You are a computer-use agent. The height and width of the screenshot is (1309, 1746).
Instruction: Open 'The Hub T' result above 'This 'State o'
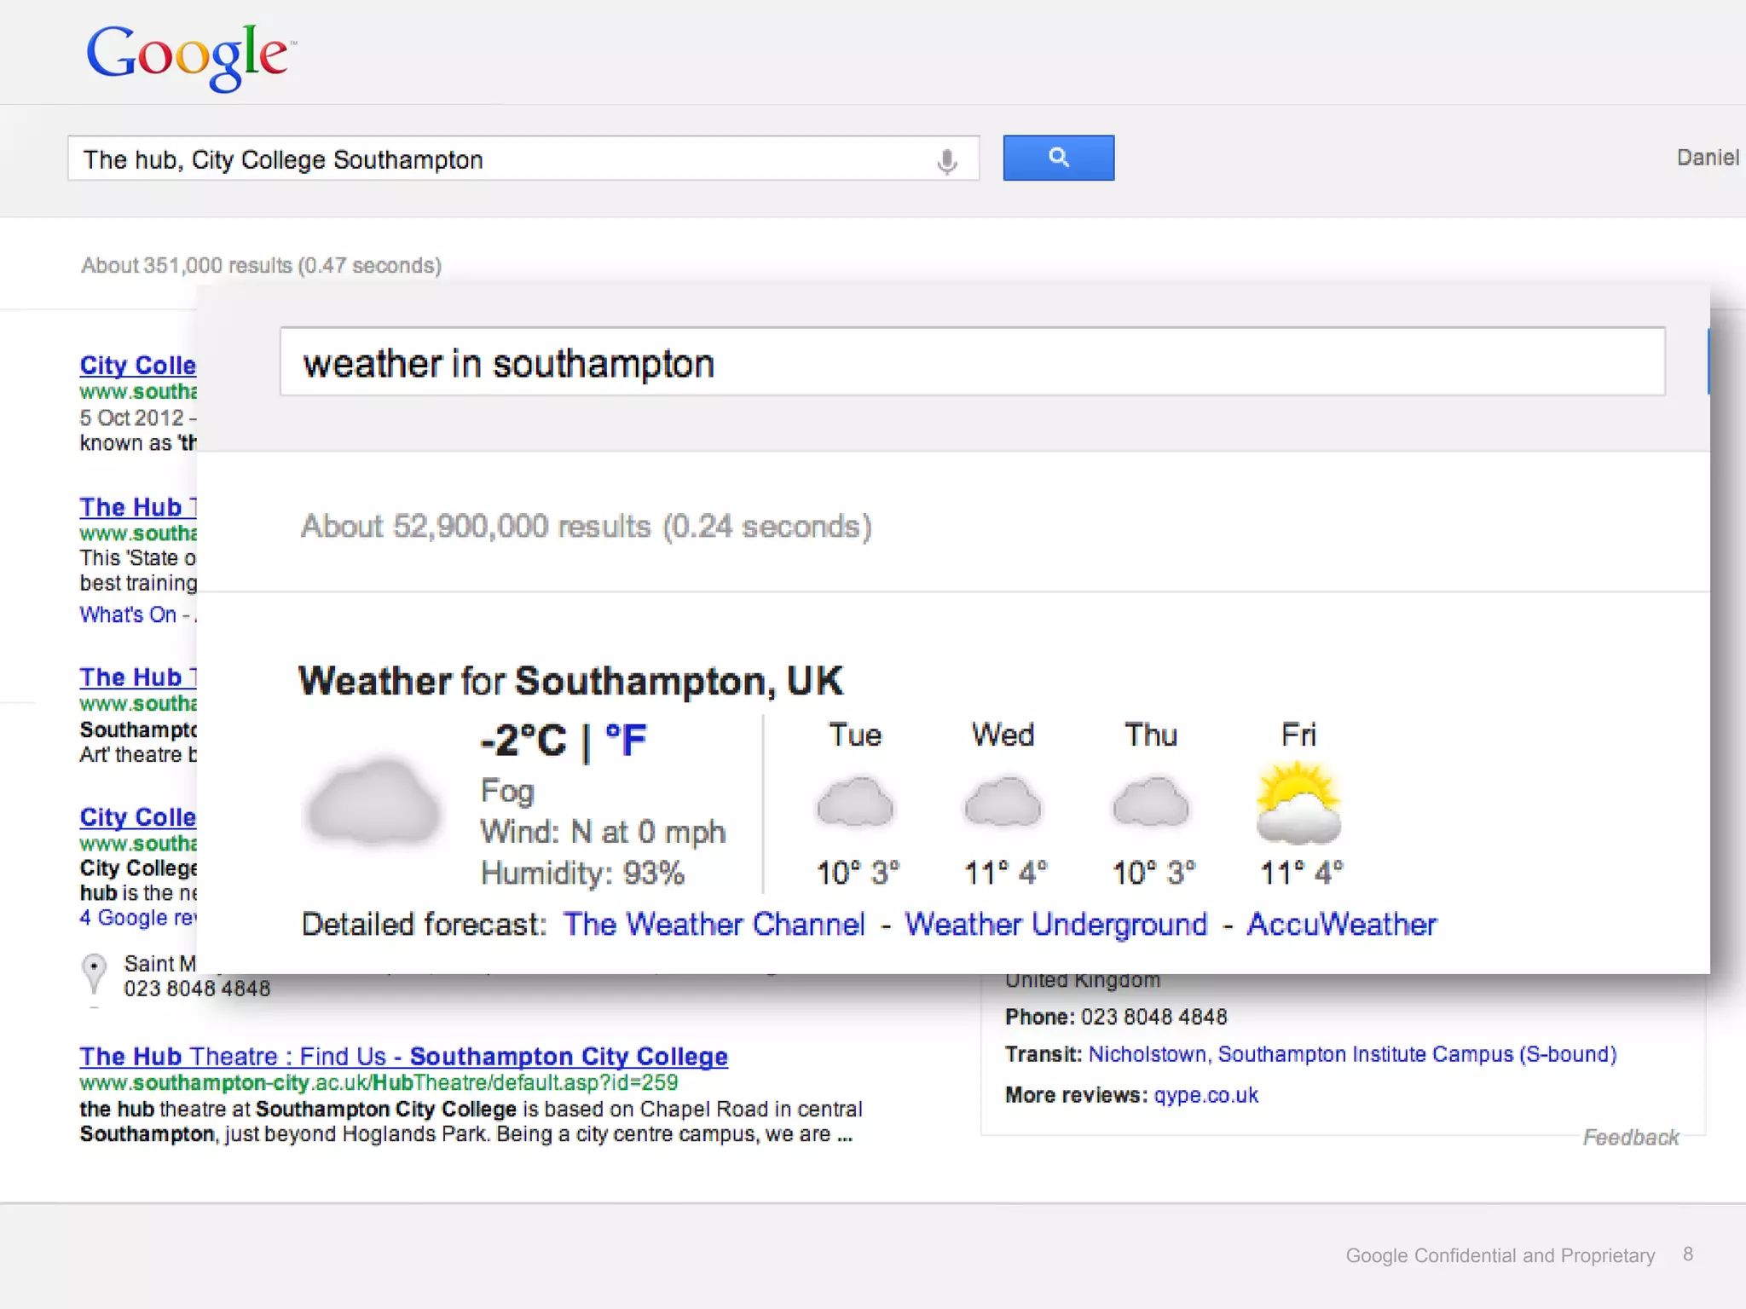tap(138, 507)
